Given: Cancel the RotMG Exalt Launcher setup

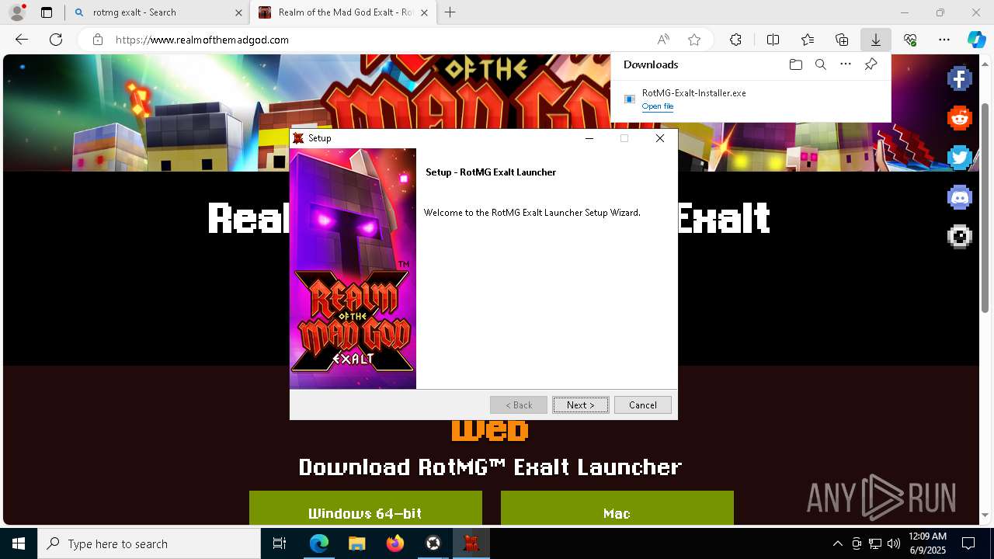Looking at the screenshot, I should (x=643, y=404).
